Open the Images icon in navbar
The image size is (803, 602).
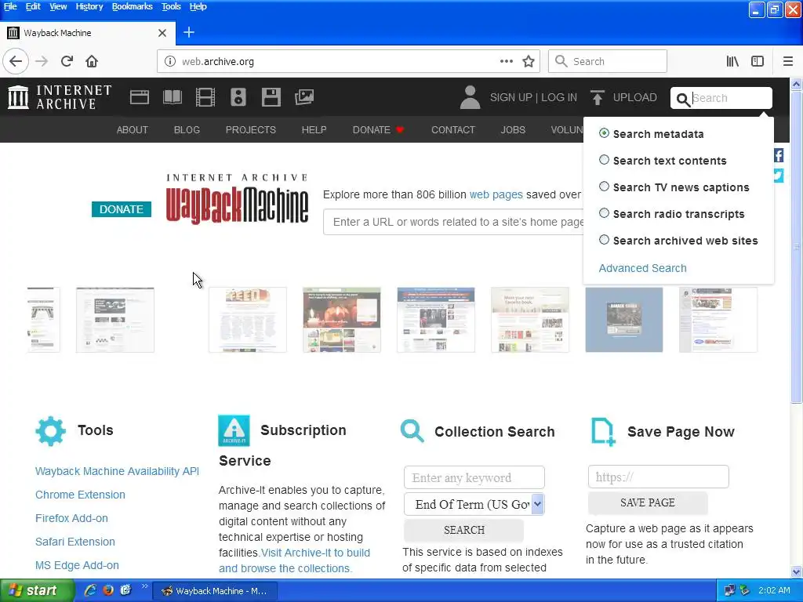pos(304,97)
